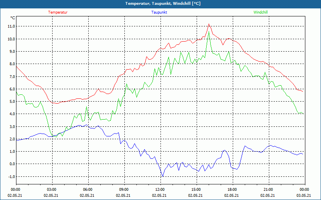The width and height of the screenshot is (321, 200).
Task: Click the 15:00 time axis label
Action: tap(197, 190)
